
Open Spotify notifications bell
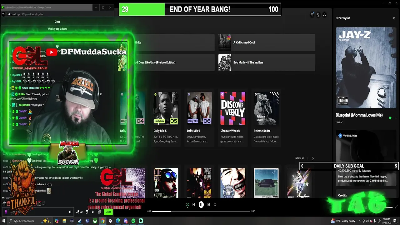(312, 15)
